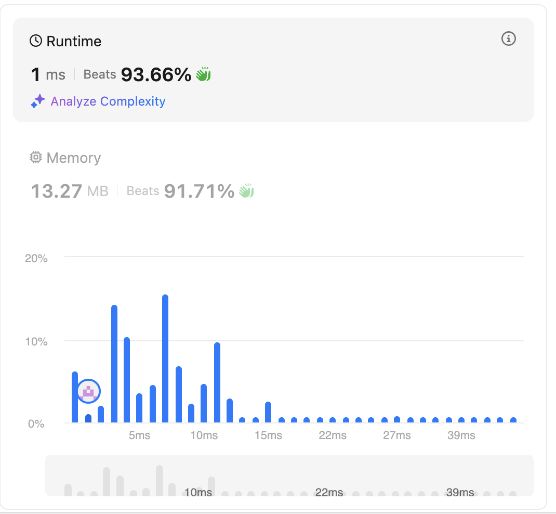
Task: Open the Analyze Complexity link
Action: click(108, 101)
